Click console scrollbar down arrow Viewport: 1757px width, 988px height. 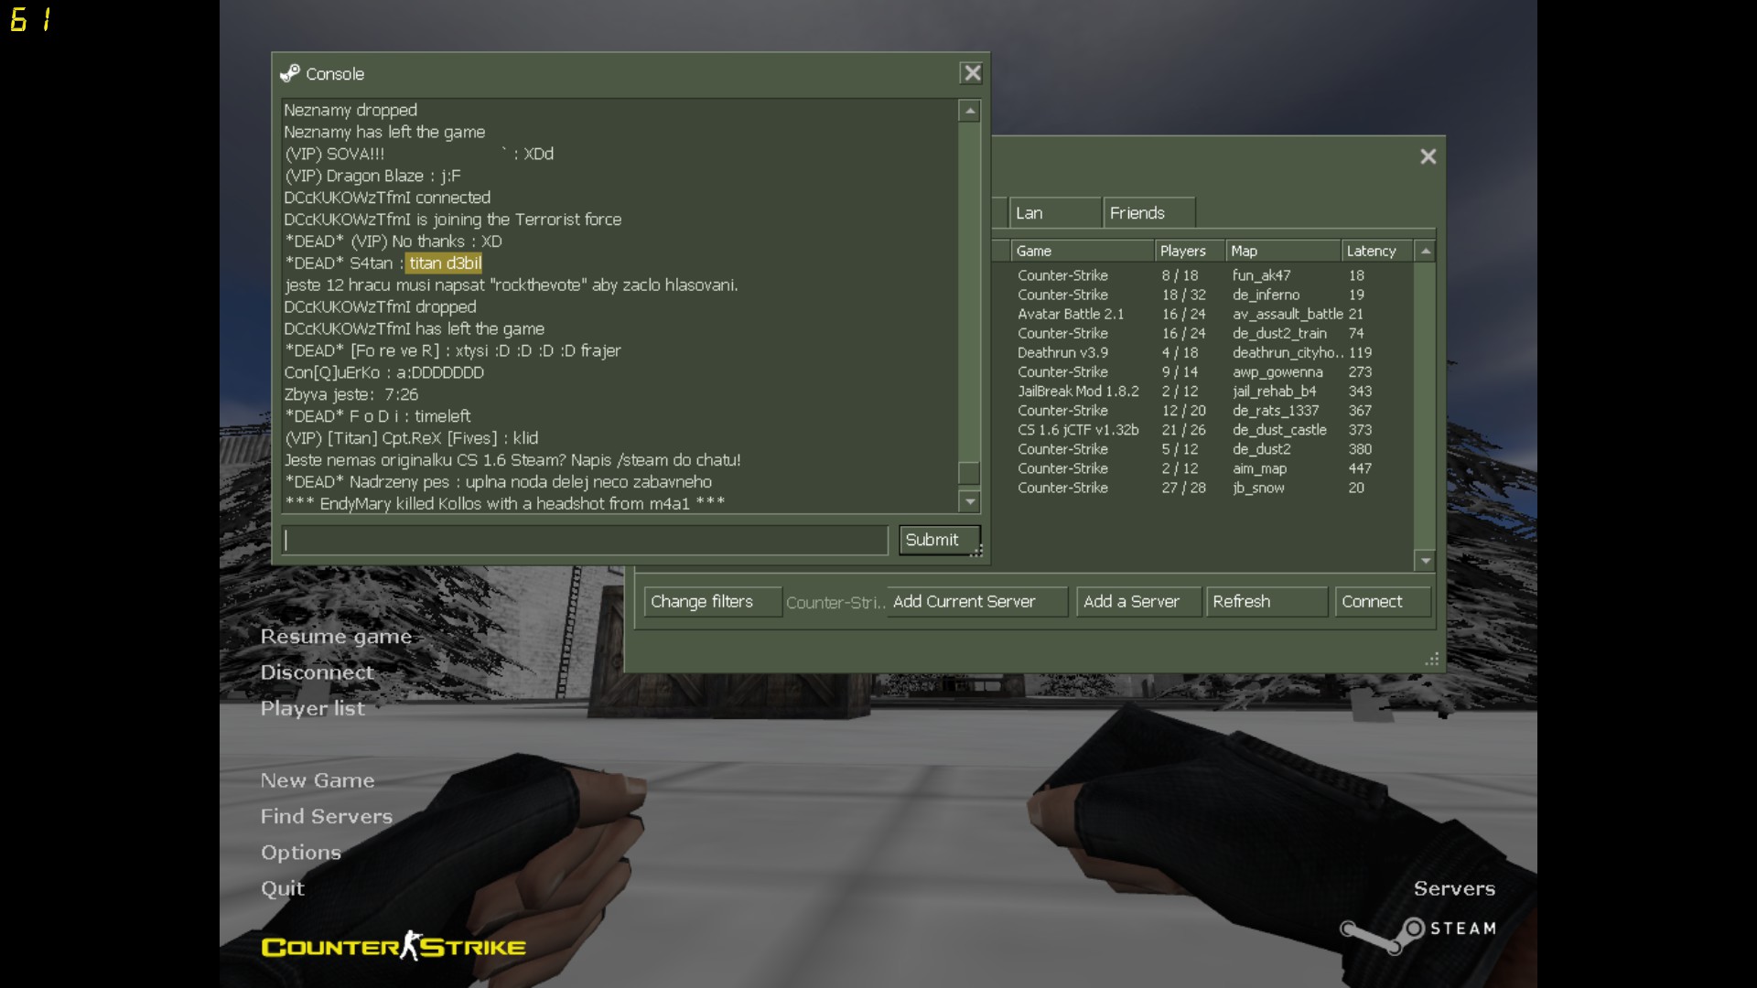(x=969, y=501)
